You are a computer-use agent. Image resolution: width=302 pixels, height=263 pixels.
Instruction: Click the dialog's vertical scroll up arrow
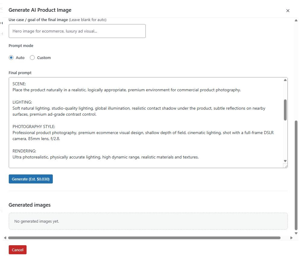[296, 20]
